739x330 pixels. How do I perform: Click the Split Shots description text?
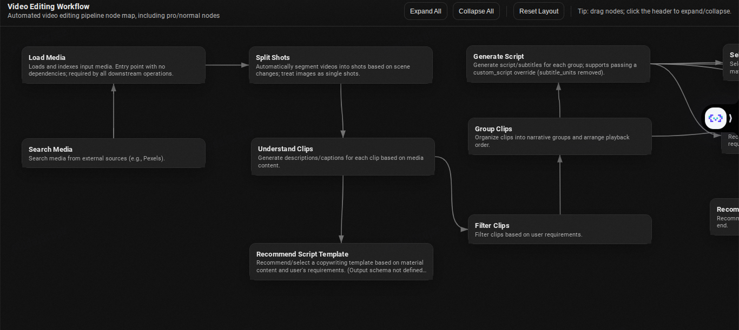(x=333, y=70)
